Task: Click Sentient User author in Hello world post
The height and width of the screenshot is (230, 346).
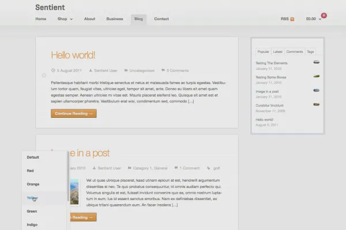Action: (x=106, y=71)
